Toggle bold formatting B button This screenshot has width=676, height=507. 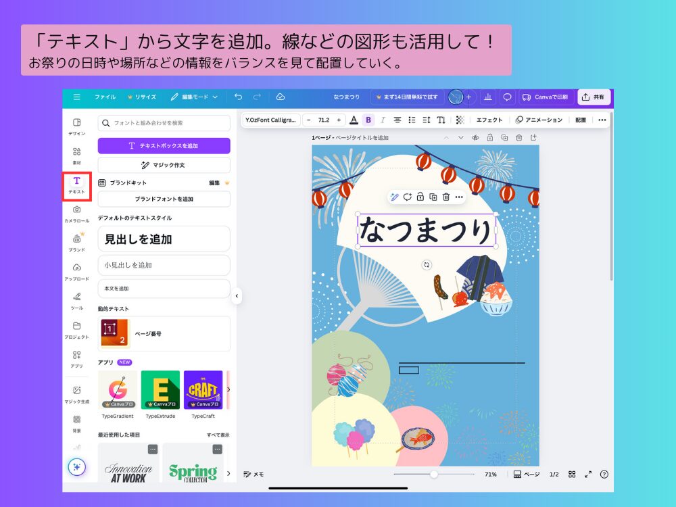point(368,120)
